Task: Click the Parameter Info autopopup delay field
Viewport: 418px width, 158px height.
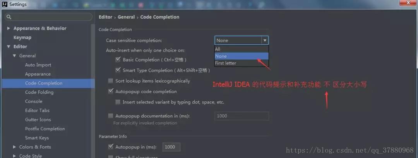Action: [x=171, y=147]
